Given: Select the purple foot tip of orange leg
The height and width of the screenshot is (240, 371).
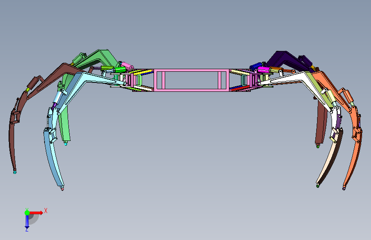Looking at the screenshot, I should point(344,188).
